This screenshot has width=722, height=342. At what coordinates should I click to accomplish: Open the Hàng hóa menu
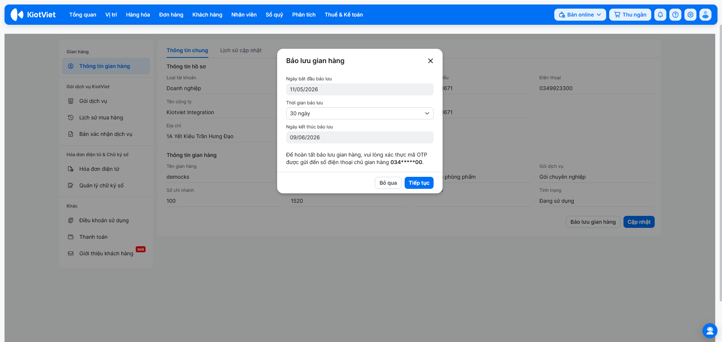pos(138,15)
